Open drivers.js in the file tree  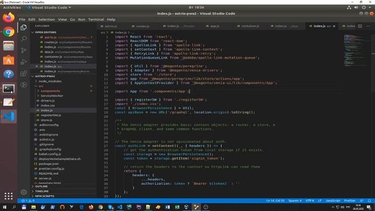coord(47,101)
